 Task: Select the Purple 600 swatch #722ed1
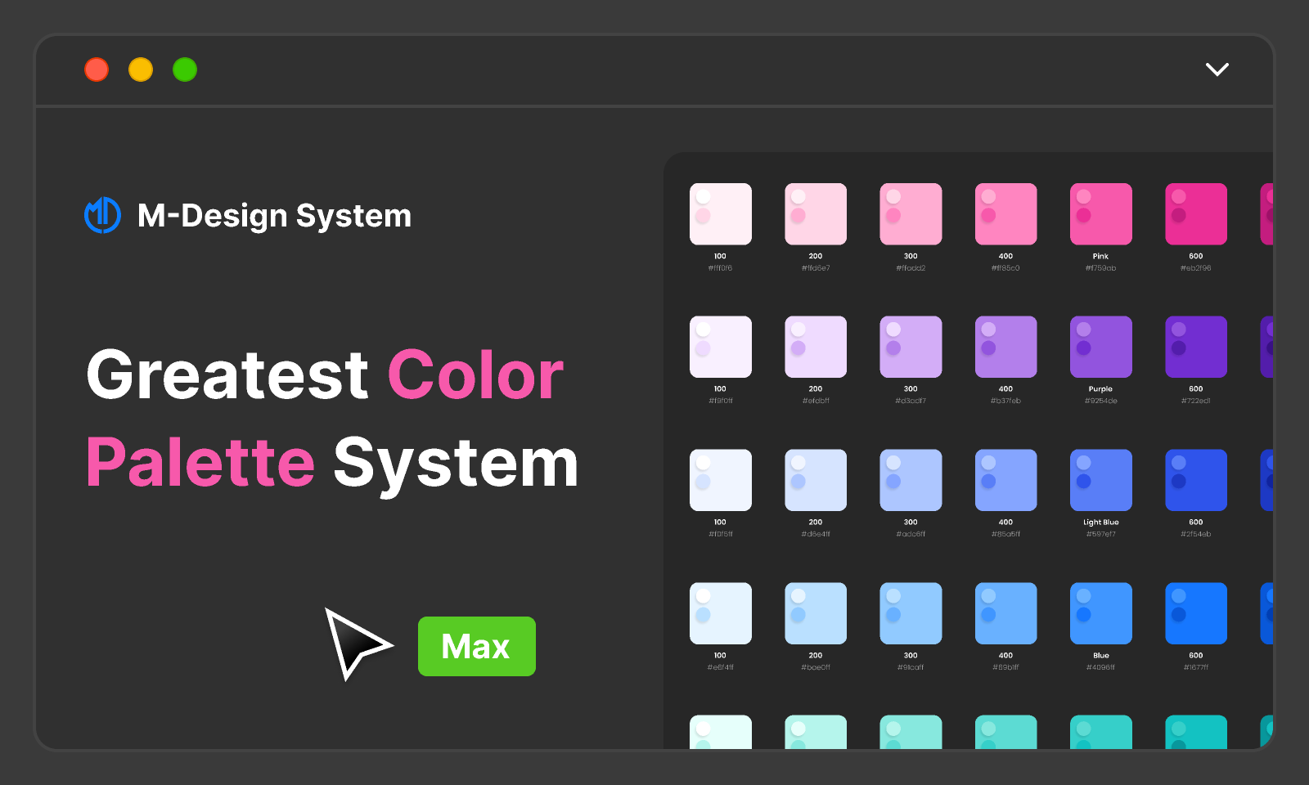[1195, 346]
